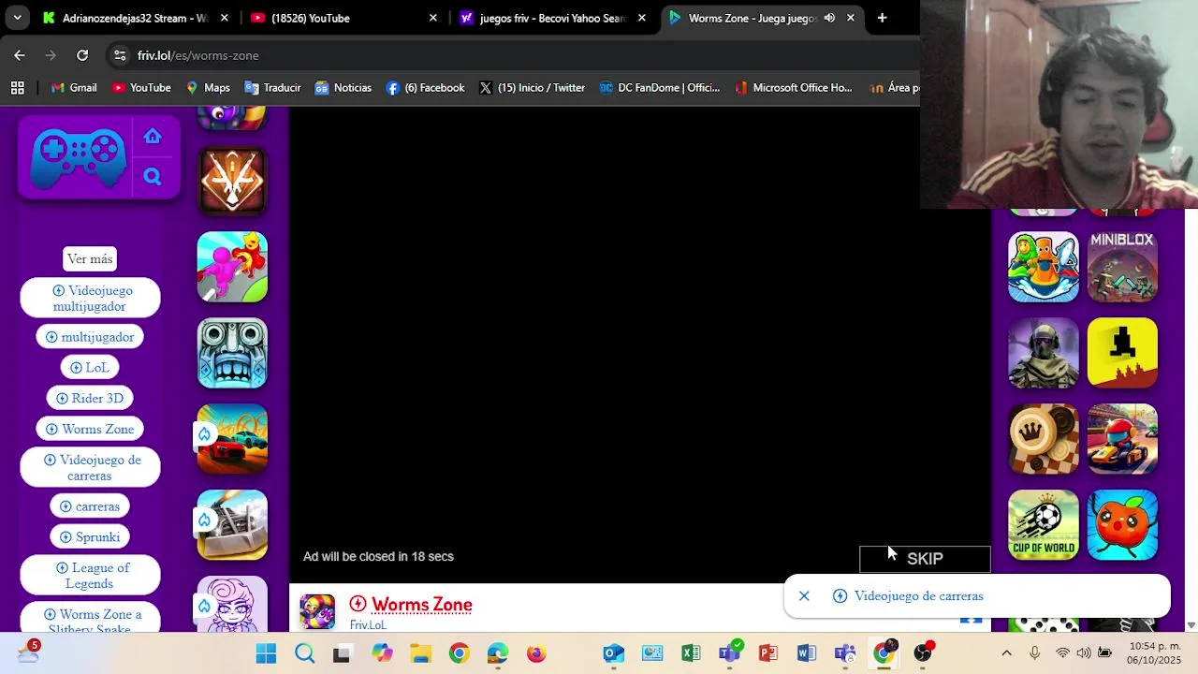Screen dimensions: 1198x674
Task: Select the Sprunki tag
Action: 90,537
